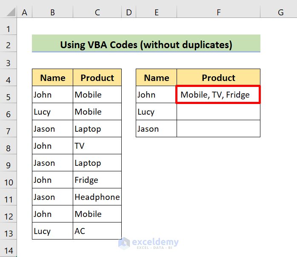The height and width of the screenshot is (257, 297).
Task: Select cell B5 containing 'John'
Action: [52, 95]
